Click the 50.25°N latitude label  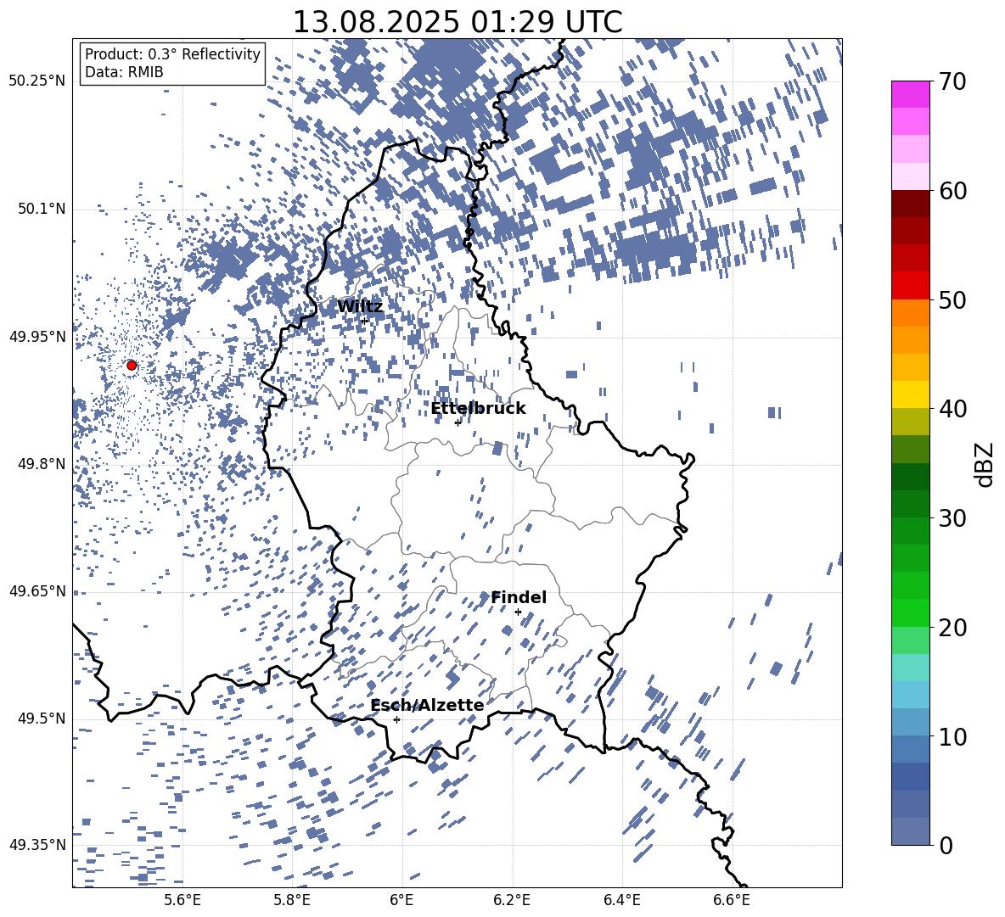coord(37,81)
